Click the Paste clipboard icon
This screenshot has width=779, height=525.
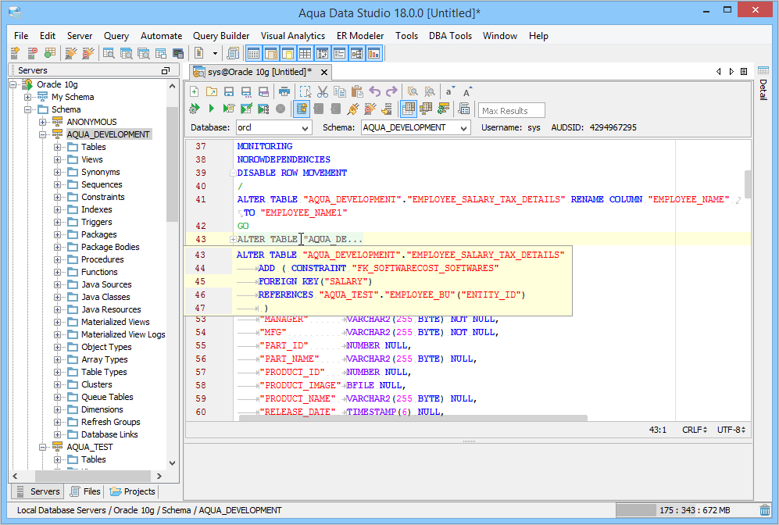click(x=357, y=91)
